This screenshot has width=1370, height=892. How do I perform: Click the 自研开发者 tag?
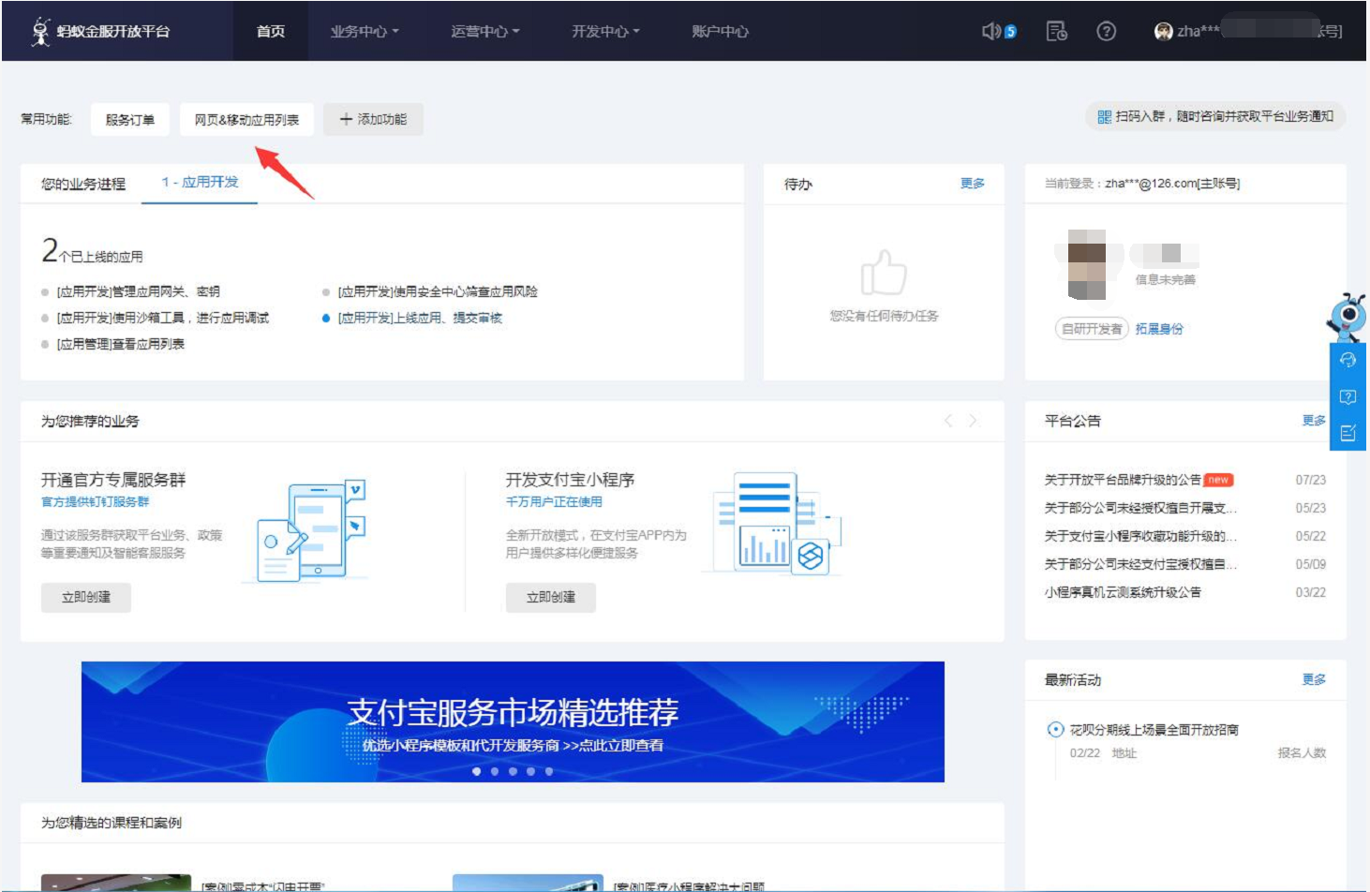[1092, 329]
